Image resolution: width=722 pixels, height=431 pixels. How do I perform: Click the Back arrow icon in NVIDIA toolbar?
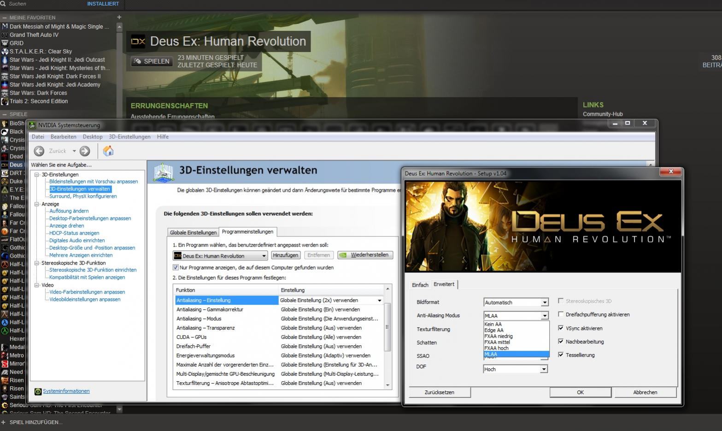tap(39, 151)
